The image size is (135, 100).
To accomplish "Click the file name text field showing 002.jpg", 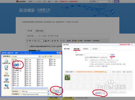I will click(x=35, y=91).
